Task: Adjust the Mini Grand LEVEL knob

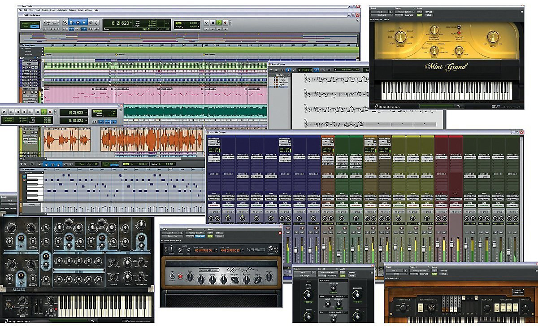Action: pos(493,37)
